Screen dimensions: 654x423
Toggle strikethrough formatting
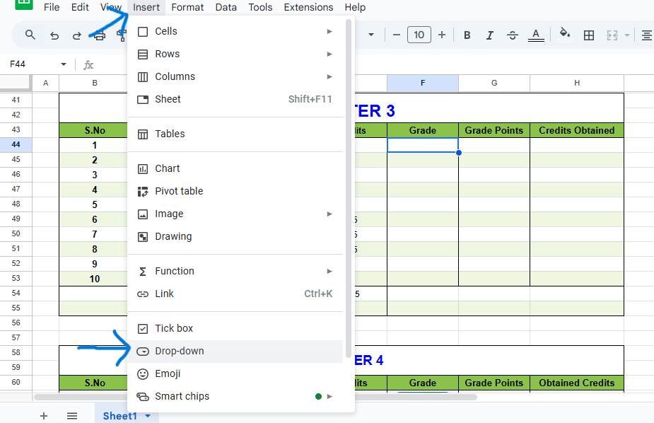point(512,34)
